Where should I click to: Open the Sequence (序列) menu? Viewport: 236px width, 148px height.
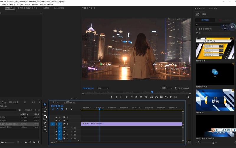click(x=12, y=4)
